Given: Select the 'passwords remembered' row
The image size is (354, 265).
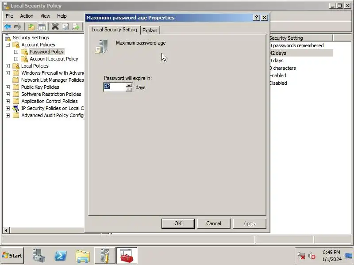Looking at the screenshot, I should [x=296, y=45].
